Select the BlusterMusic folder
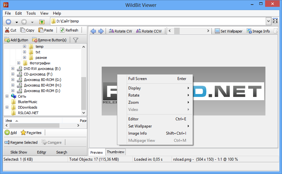This screenshot has width=282, height=174. point(28,102)
